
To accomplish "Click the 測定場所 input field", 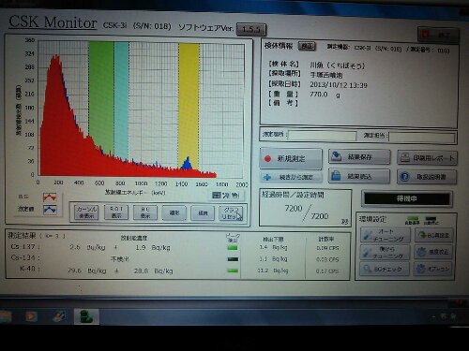I will [x=322, y=135].
